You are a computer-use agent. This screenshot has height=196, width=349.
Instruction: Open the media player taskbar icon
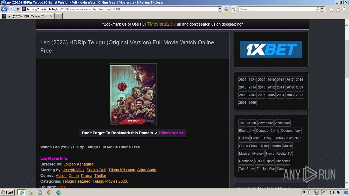pos(40,192)
